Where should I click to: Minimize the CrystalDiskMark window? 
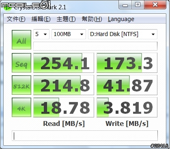point(125,5)
